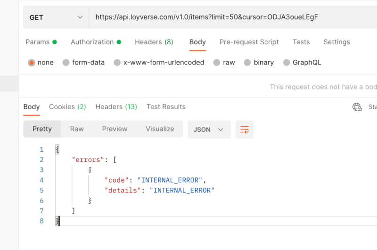Viewport: 377px width, 250px height.
Task: Click the globe network icon
Action: tap(357, 107)
